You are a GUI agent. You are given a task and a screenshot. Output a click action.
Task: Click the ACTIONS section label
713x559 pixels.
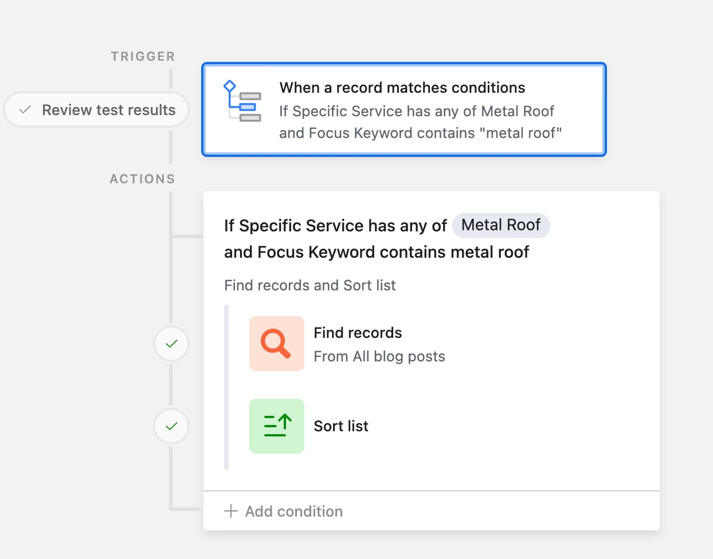[x=142, y=179]
